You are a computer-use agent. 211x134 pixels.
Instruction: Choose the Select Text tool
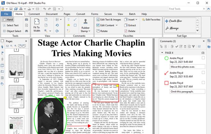[11, 25]
